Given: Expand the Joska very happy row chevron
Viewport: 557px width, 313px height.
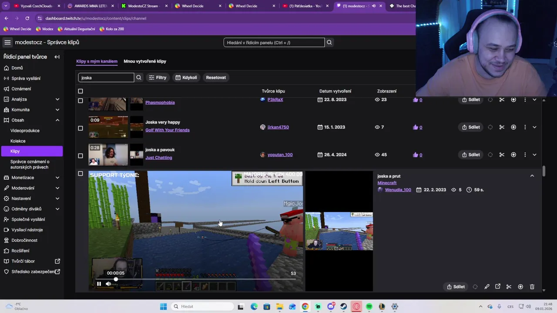Looking at the screenshot, I should tap(534, 127).
